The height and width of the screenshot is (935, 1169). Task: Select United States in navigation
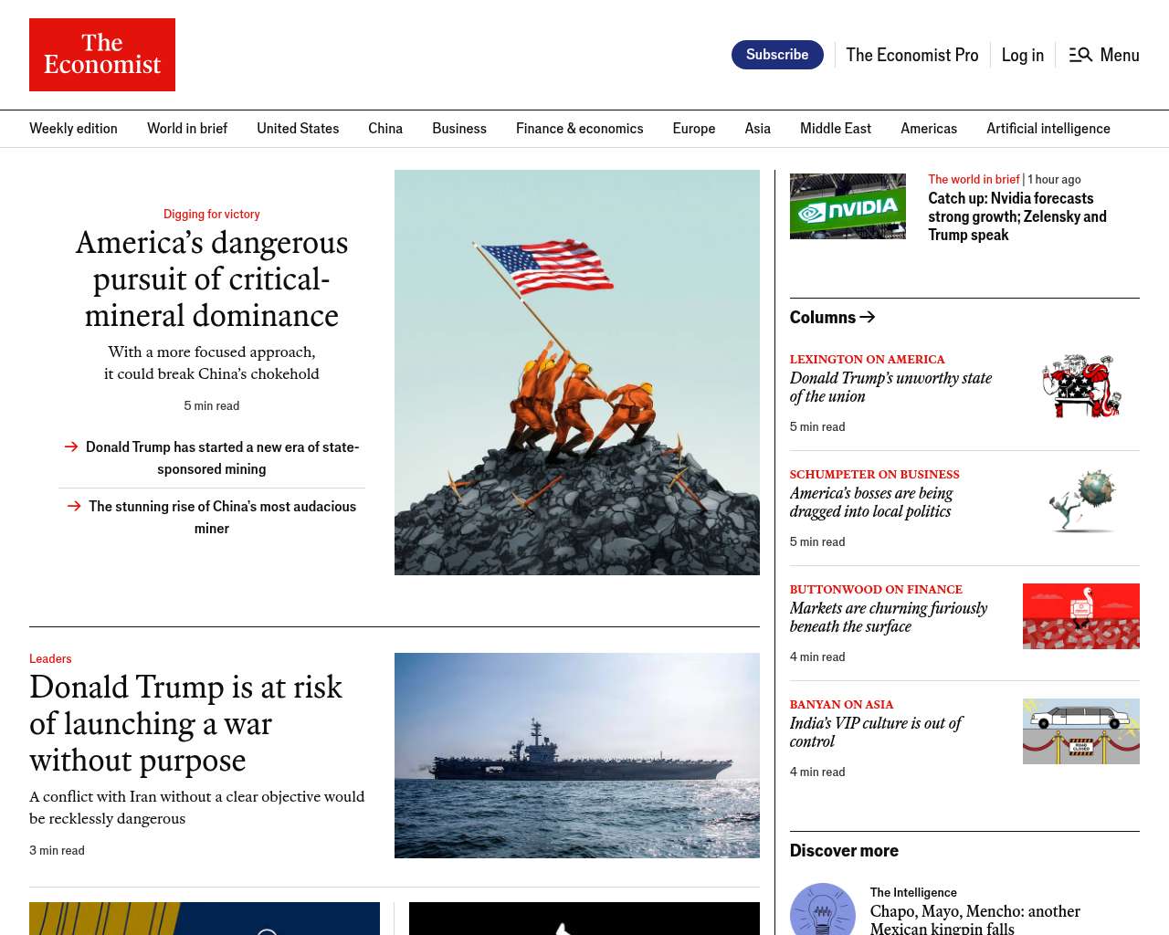pyautogui.click(x=298, y=129)
